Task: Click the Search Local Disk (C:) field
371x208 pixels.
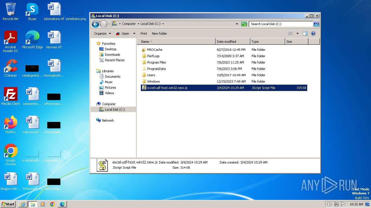Action: tap(281, 24)
